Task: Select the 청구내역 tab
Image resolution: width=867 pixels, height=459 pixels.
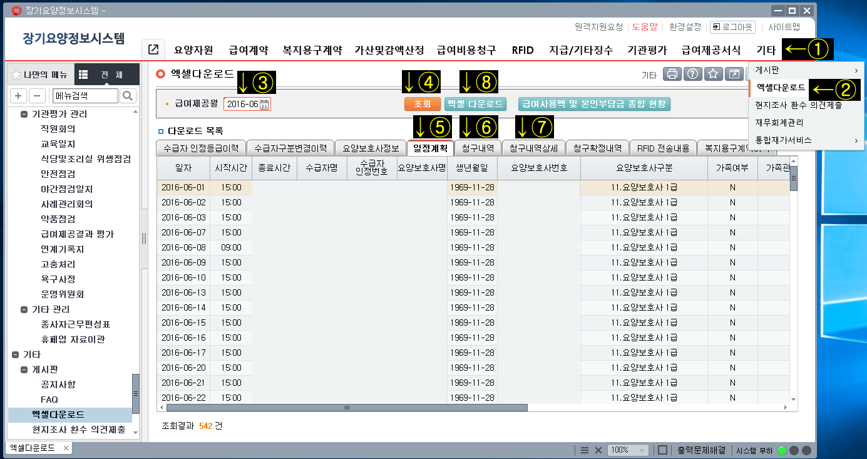Action: click(x=478, y=148)
